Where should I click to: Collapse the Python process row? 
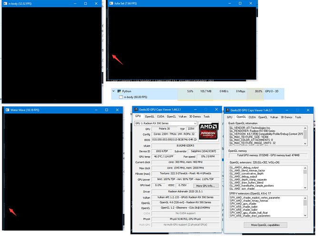(114, 91)
